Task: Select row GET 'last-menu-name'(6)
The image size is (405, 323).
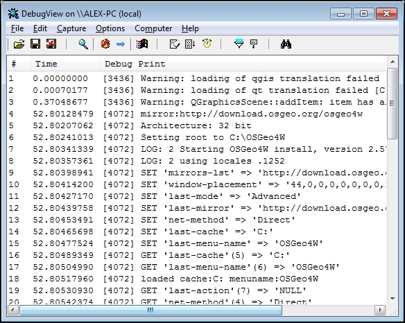Action: coord(197,268)
